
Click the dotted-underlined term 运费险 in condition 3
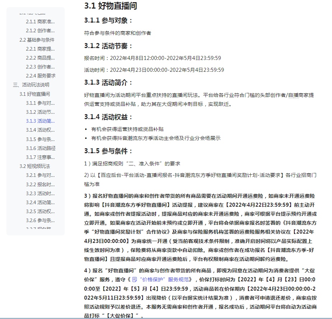click(255, 196)
